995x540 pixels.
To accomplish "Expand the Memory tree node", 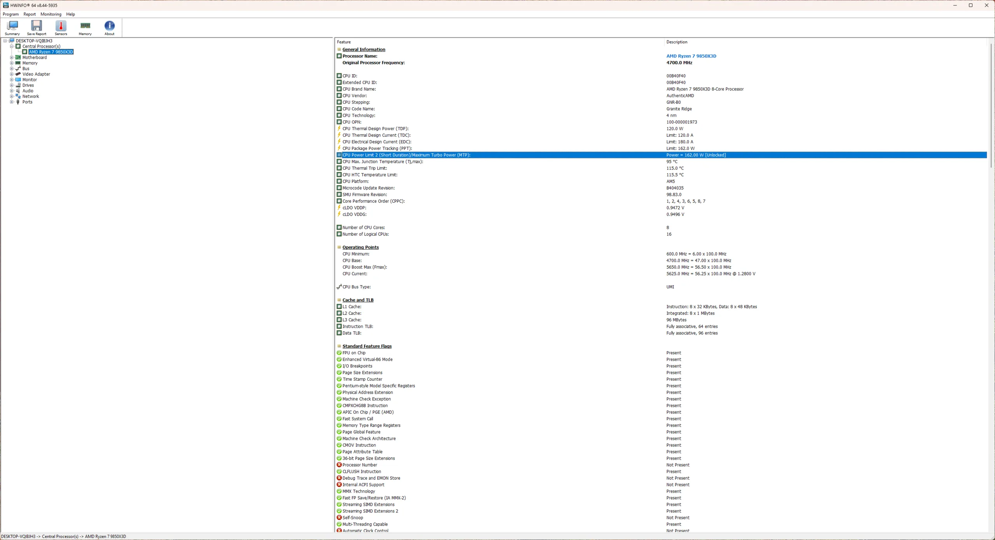I will point(12,63).
